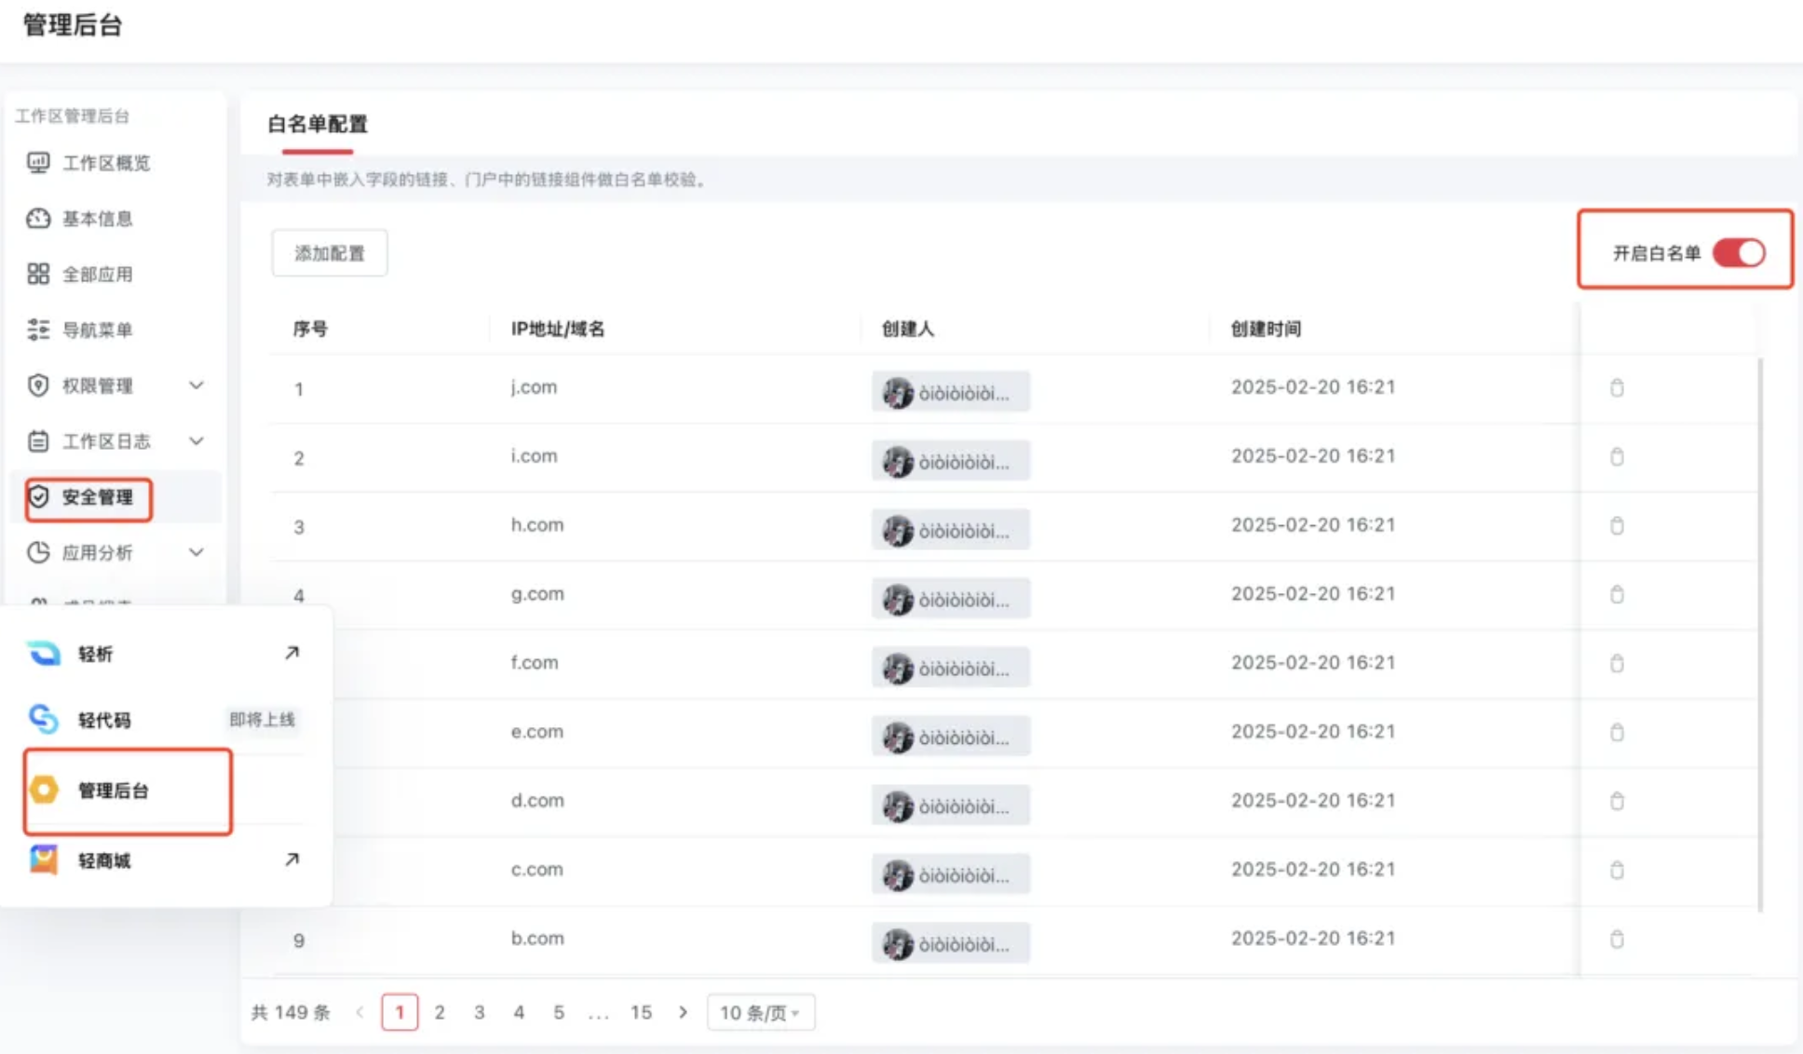
Task: Select 安全管理 in the sidebar
Action: coord(114,497)
